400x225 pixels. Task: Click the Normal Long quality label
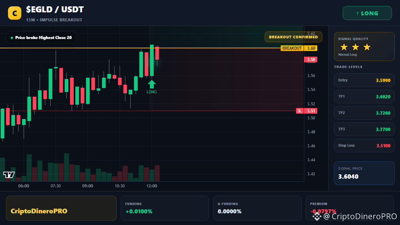pyautogui.click(x=347, y=55)
